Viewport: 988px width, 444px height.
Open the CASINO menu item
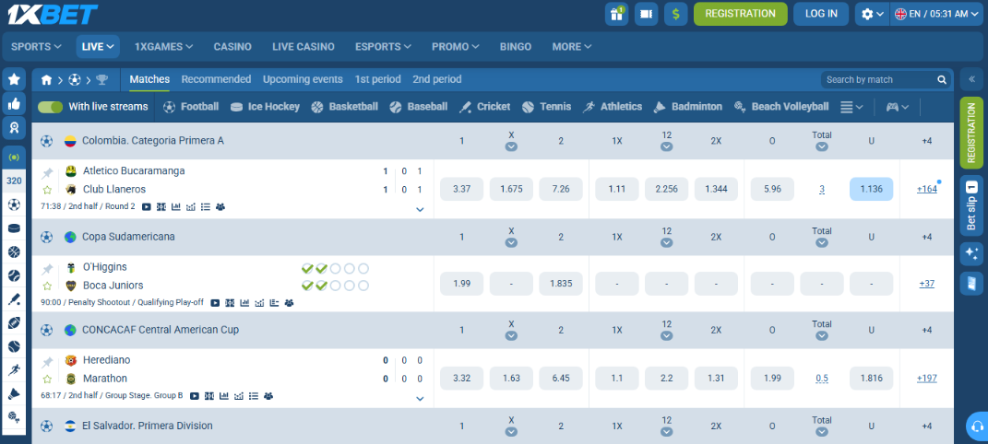point(232,47)
